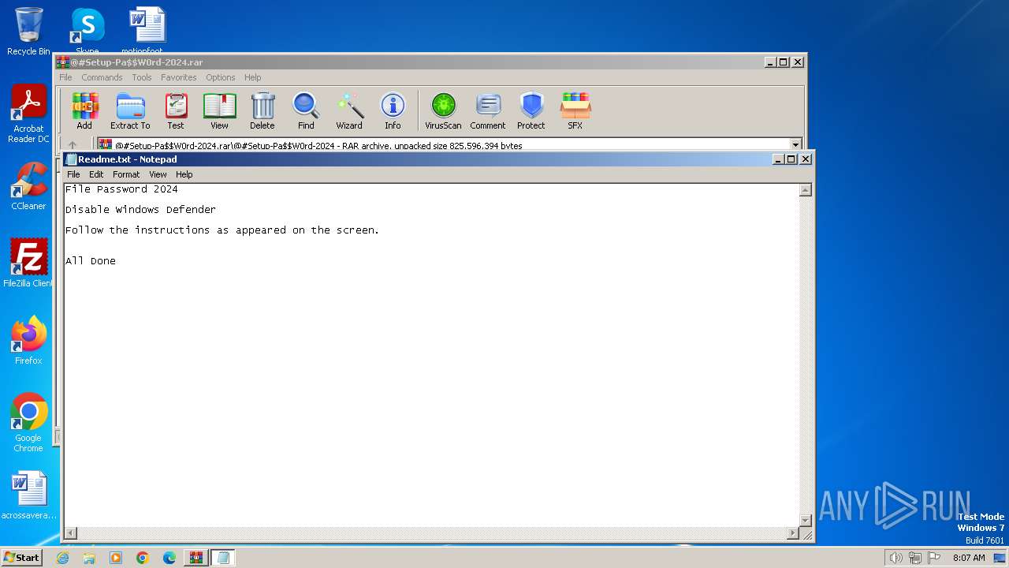The width and height of the screenshot is (1009, 568).
Task: Open File Explorer taskbar icon
Action: (89, 558)
